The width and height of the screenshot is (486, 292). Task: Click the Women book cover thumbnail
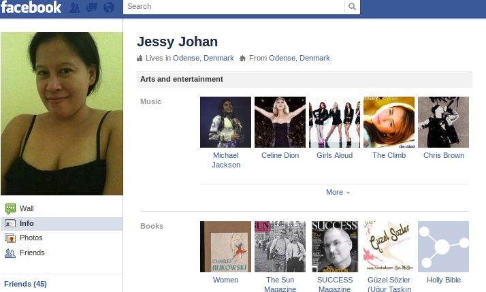(226, 247)
